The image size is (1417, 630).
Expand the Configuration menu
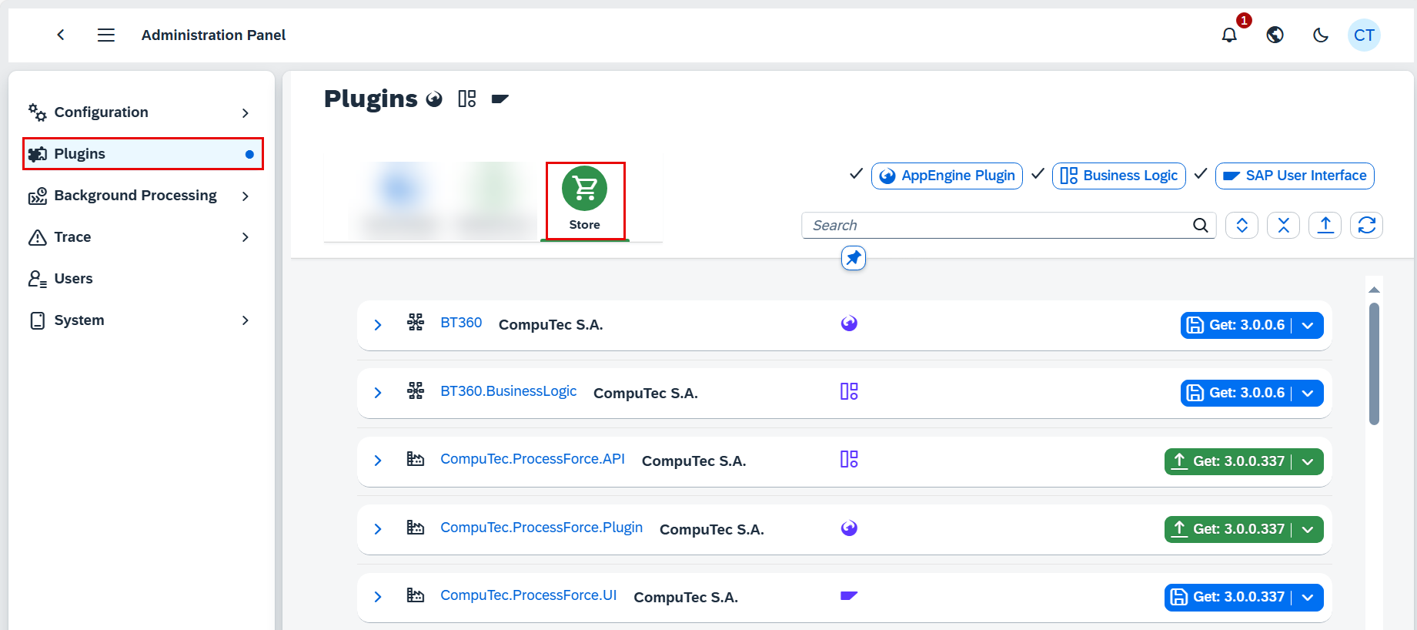pyautogui.click(x=246, y=112)
